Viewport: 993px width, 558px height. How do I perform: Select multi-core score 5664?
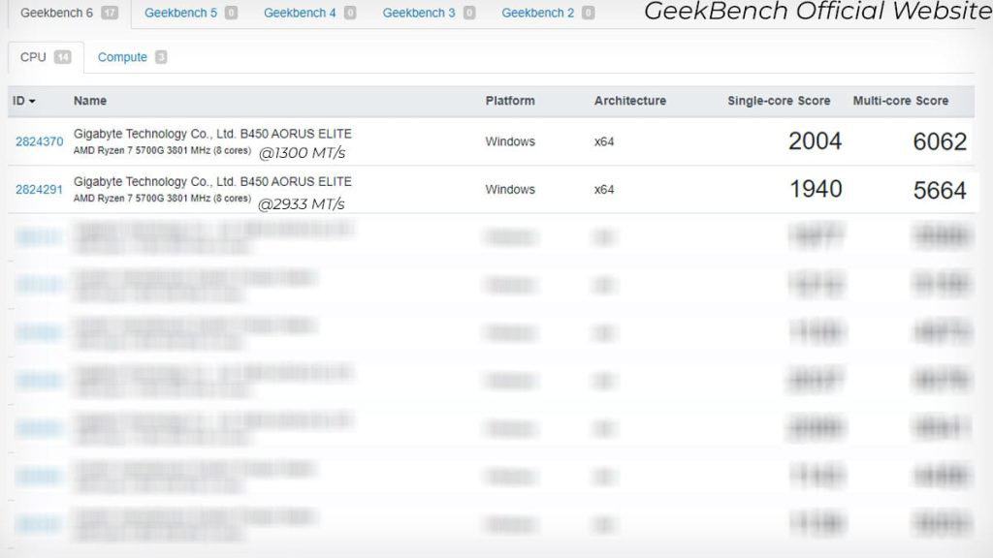[940, 191]
